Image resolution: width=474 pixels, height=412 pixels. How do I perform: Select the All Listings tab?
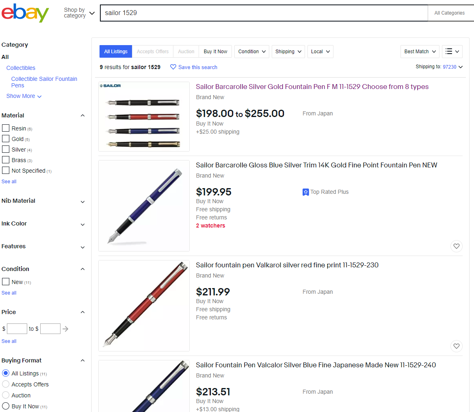click(116, 52)
